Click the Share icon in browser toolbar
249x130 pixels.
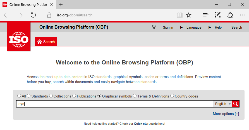(230, 15)
